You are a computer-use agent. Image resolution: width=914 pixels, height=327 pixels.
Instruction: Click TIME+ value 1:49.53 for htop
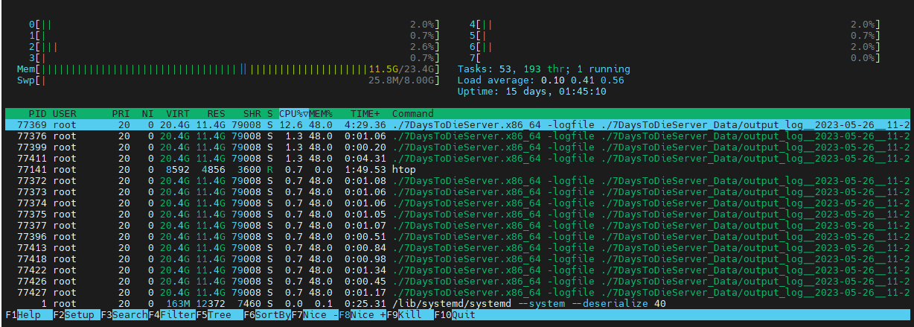click(365, 169)
